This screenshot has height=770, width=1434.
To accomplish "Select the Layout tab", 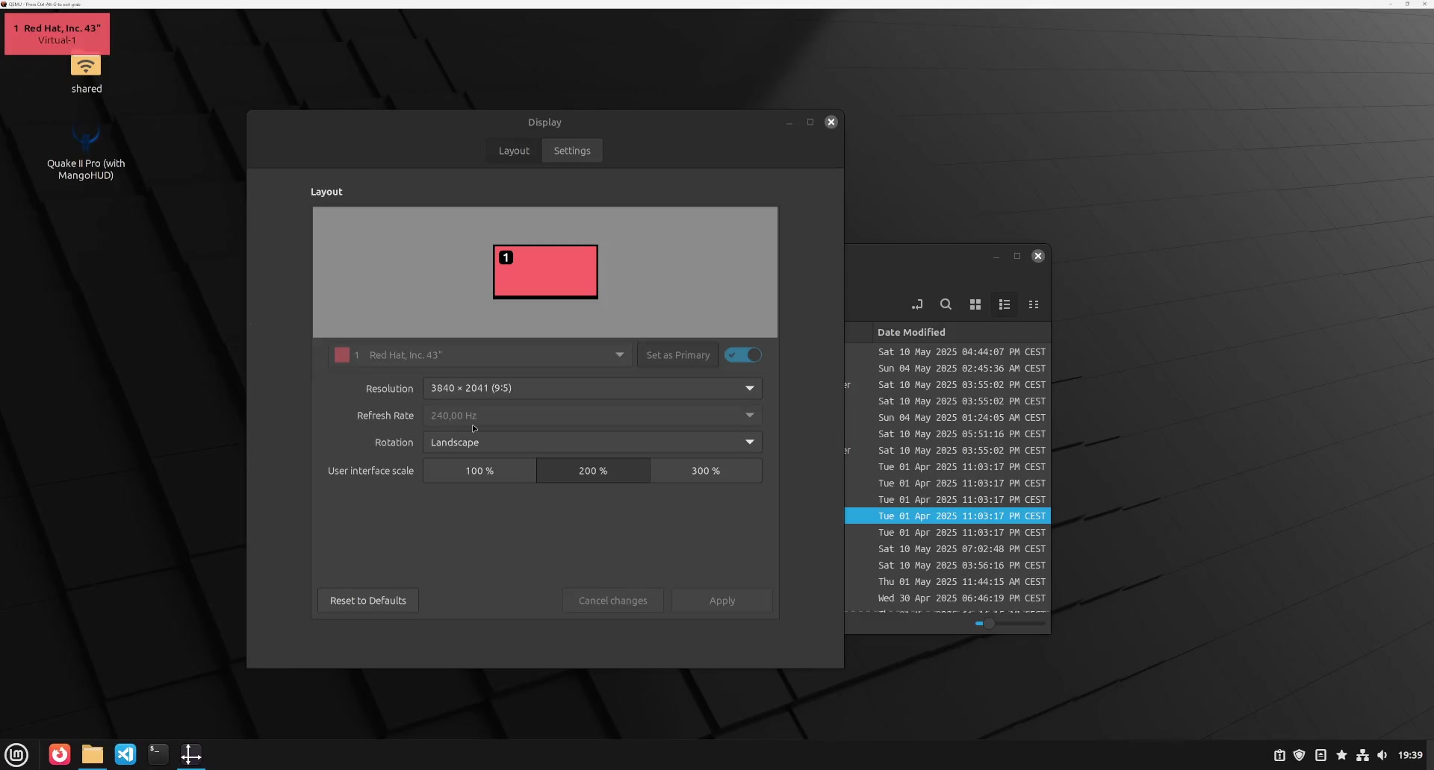I will [x=514, y=151].
